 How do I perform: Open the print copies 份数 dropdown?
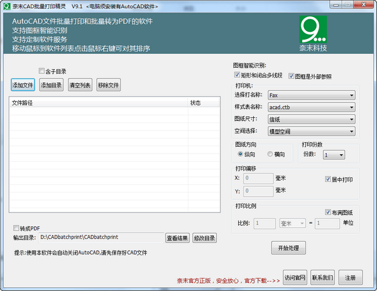point(332,154)
